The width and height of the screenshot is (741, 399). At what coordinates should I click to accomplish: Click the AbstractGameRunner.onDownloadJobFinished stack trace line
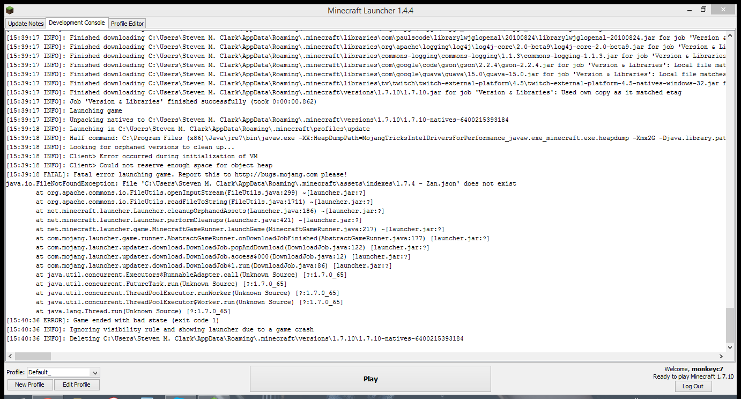(x=263, y=238)
